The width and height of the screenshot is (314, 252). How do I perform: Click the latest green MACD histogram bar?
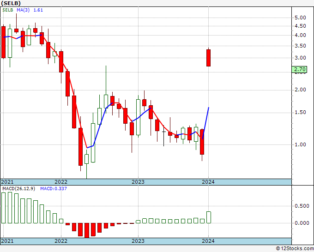click(x=209, y=217)
